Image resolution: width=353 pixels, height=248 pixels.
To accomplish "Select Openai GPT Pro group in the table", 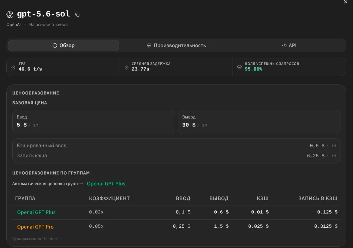I will (x=35, y=227).
